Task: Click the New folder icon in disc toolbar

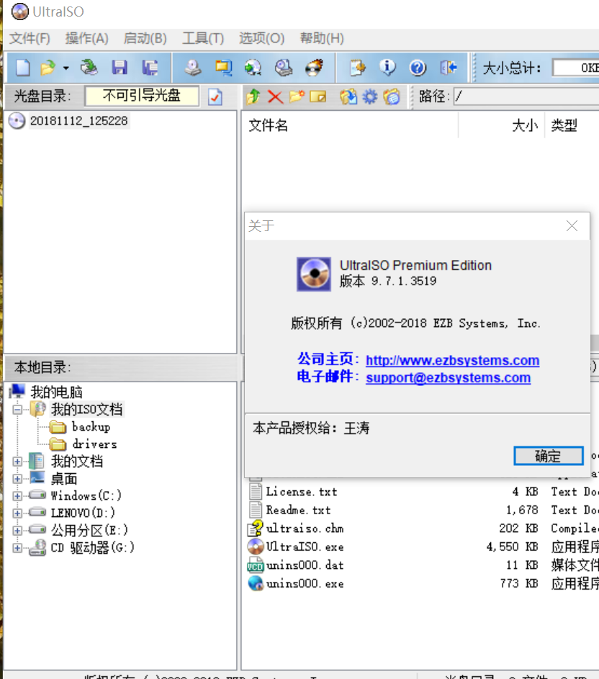Action: point(297,96)
